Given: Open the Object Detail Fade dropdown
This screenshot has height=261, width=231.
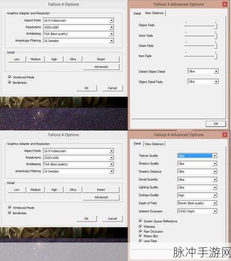Looking at the screenshot, I should click(203, 82).
